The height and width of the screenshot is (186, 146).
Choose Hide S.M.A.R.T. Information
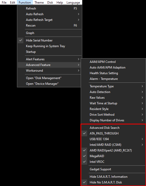(113, 177)
